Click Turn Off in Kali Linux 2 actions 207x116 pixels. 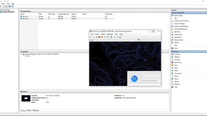(177, 60)
